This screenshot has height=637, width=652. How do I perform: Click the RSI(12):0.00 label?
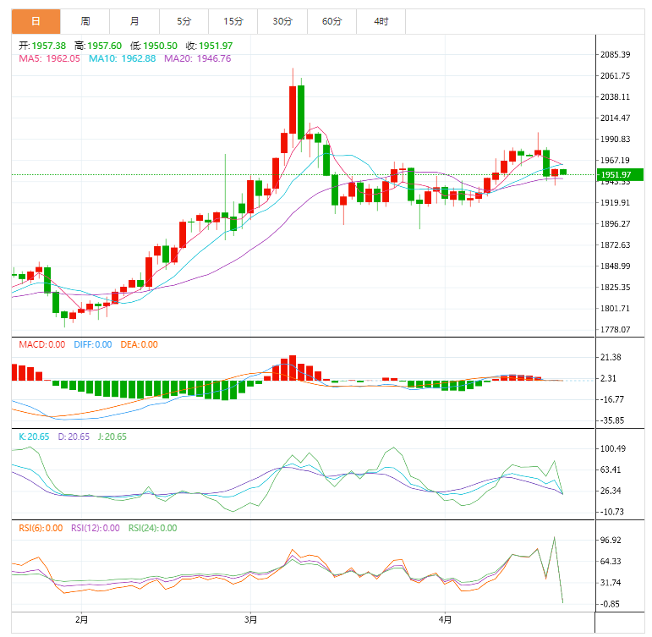[96, 528]
